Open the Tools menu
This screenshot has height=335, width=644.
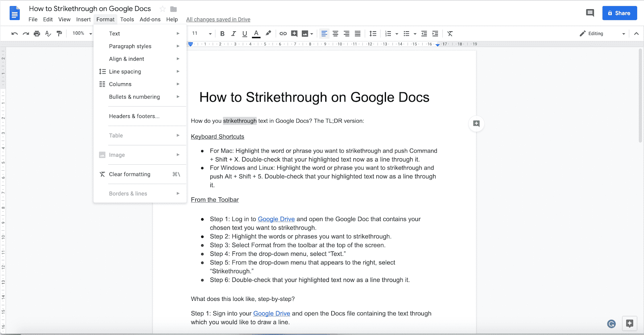click(x=127, y=19)
